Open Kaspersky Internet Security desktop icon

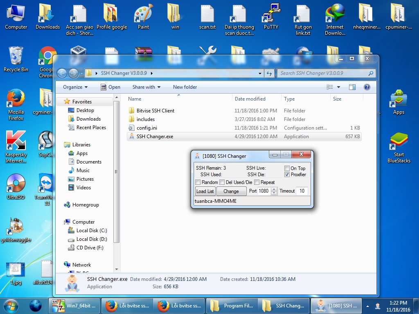16,147
